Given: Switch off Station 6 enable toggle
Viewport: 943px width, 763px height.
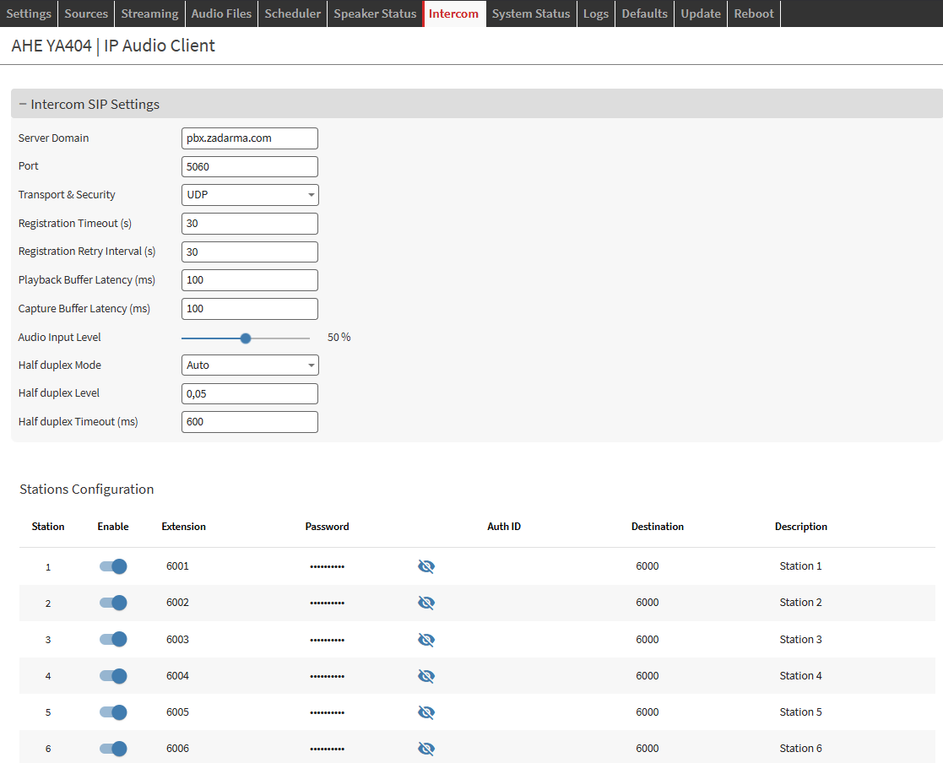Looking at the screenshot, I should point(113,749).
